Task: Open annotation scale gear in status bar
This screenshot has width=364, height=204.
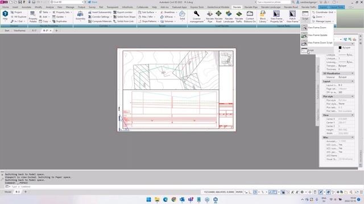Action: (302, 192)
